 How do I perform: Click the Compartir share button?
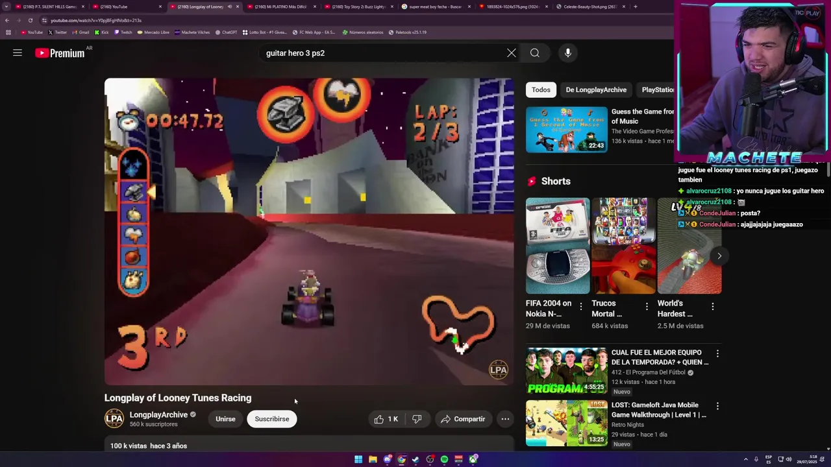tap(463, 419)
